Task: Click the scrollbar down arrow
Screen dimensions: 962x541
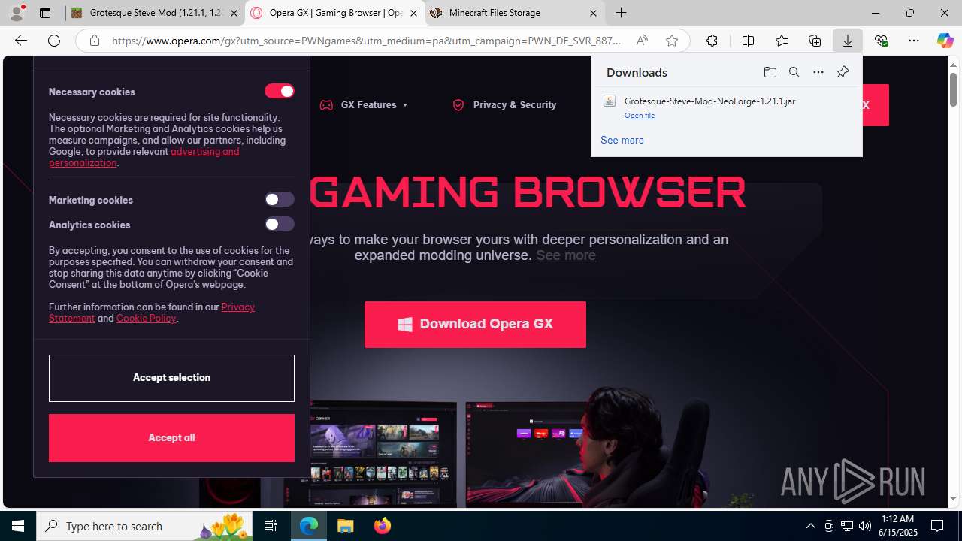Action: [953, 499]
